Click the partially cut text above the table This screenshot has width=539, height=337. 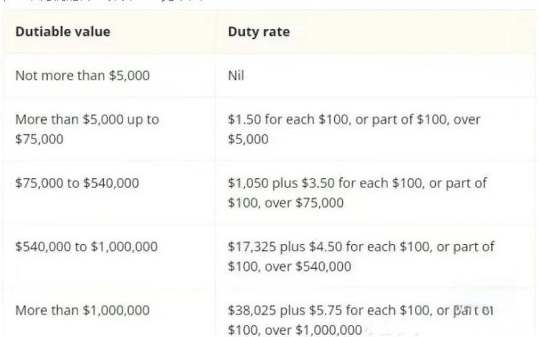pyautogui.click(x=103, y=1)
